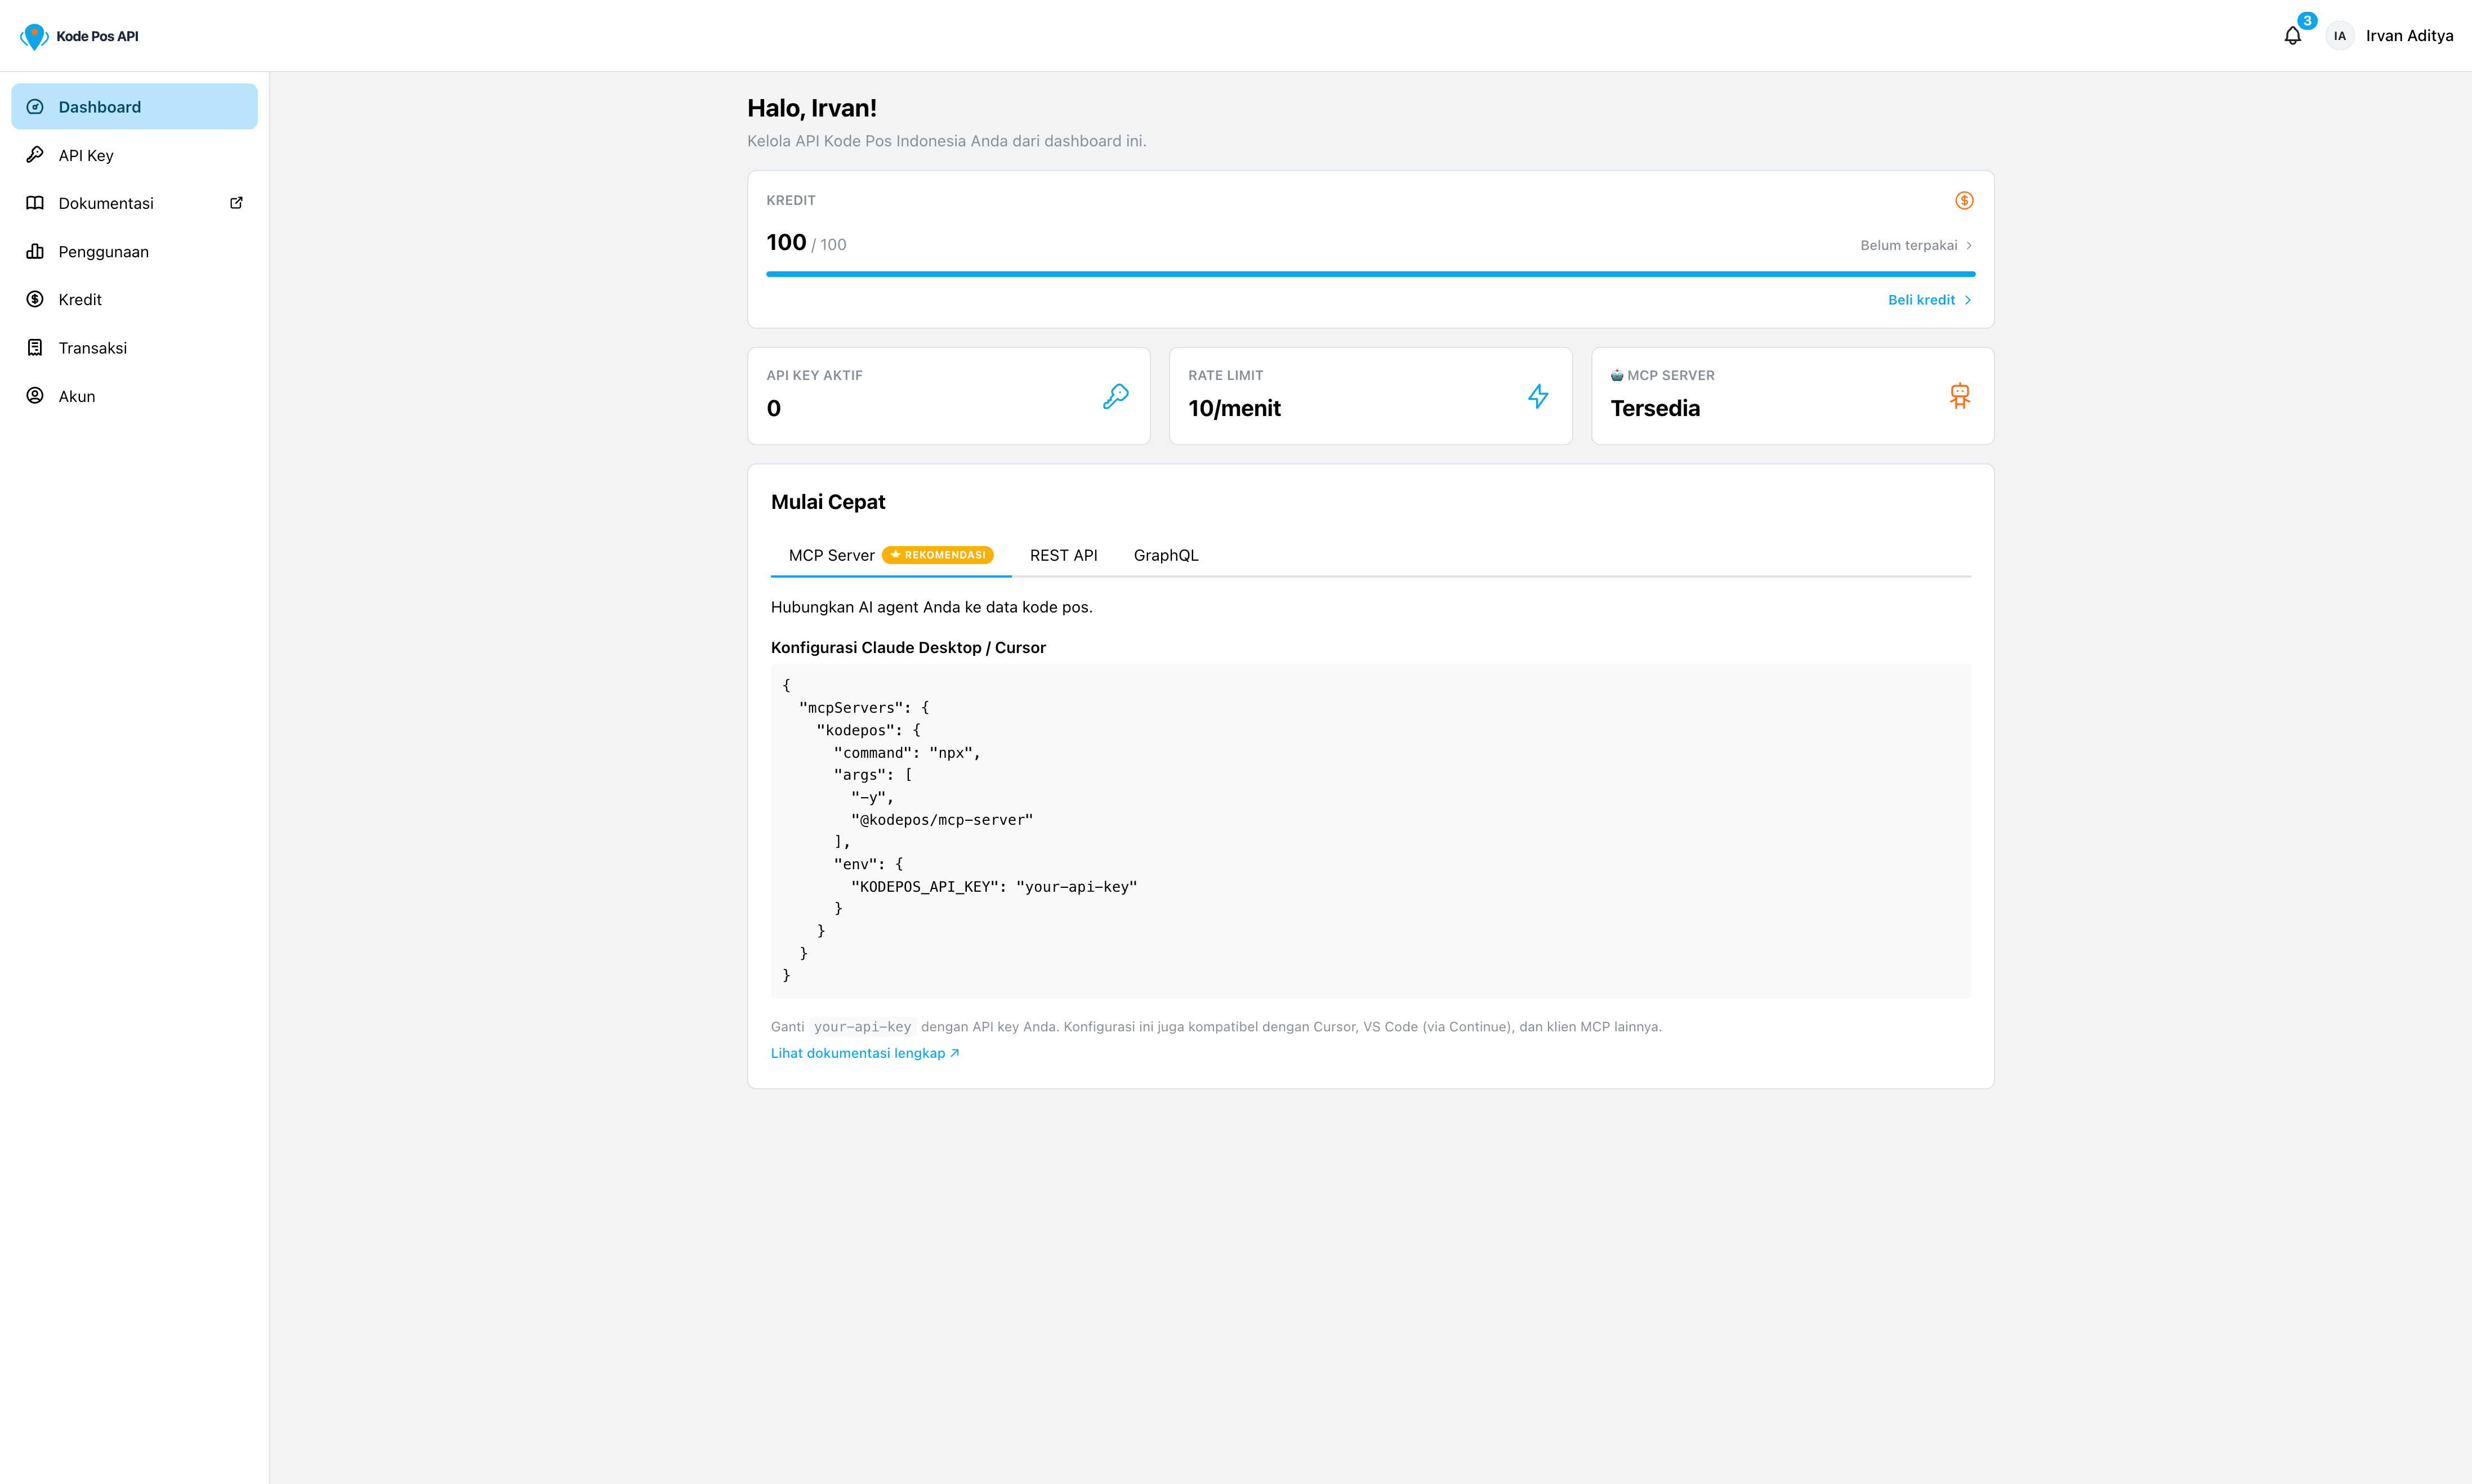The height and width of the screenshot is (1484, 2472).
Task: Click the API KEY AKTIF card
Action: tap(948, 396)
